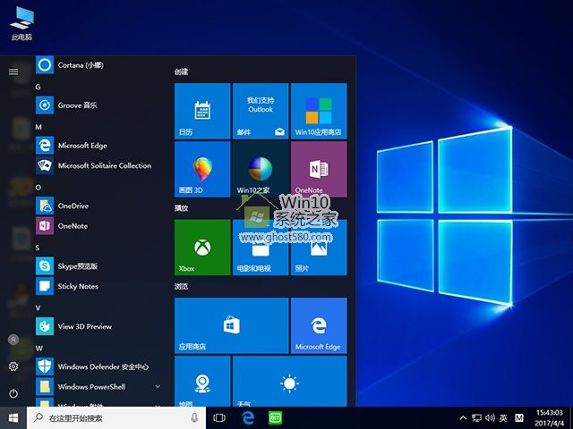Launch Skype预览版 from the app list
The height and width of the screenshot is (429, 573).
[77, 266]
